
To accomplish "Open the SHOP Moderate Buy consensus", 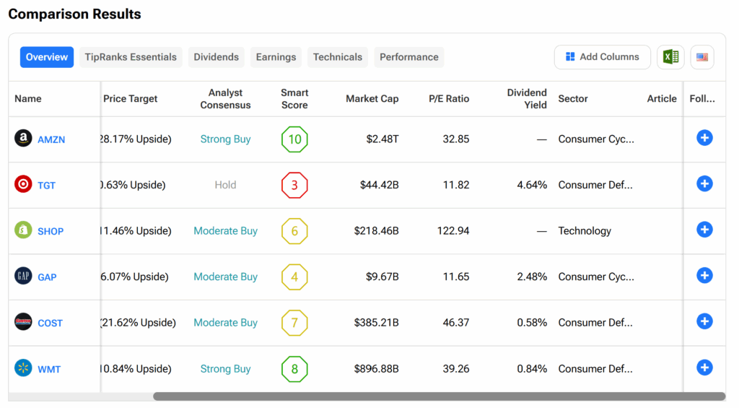I will tap(225, 231).
